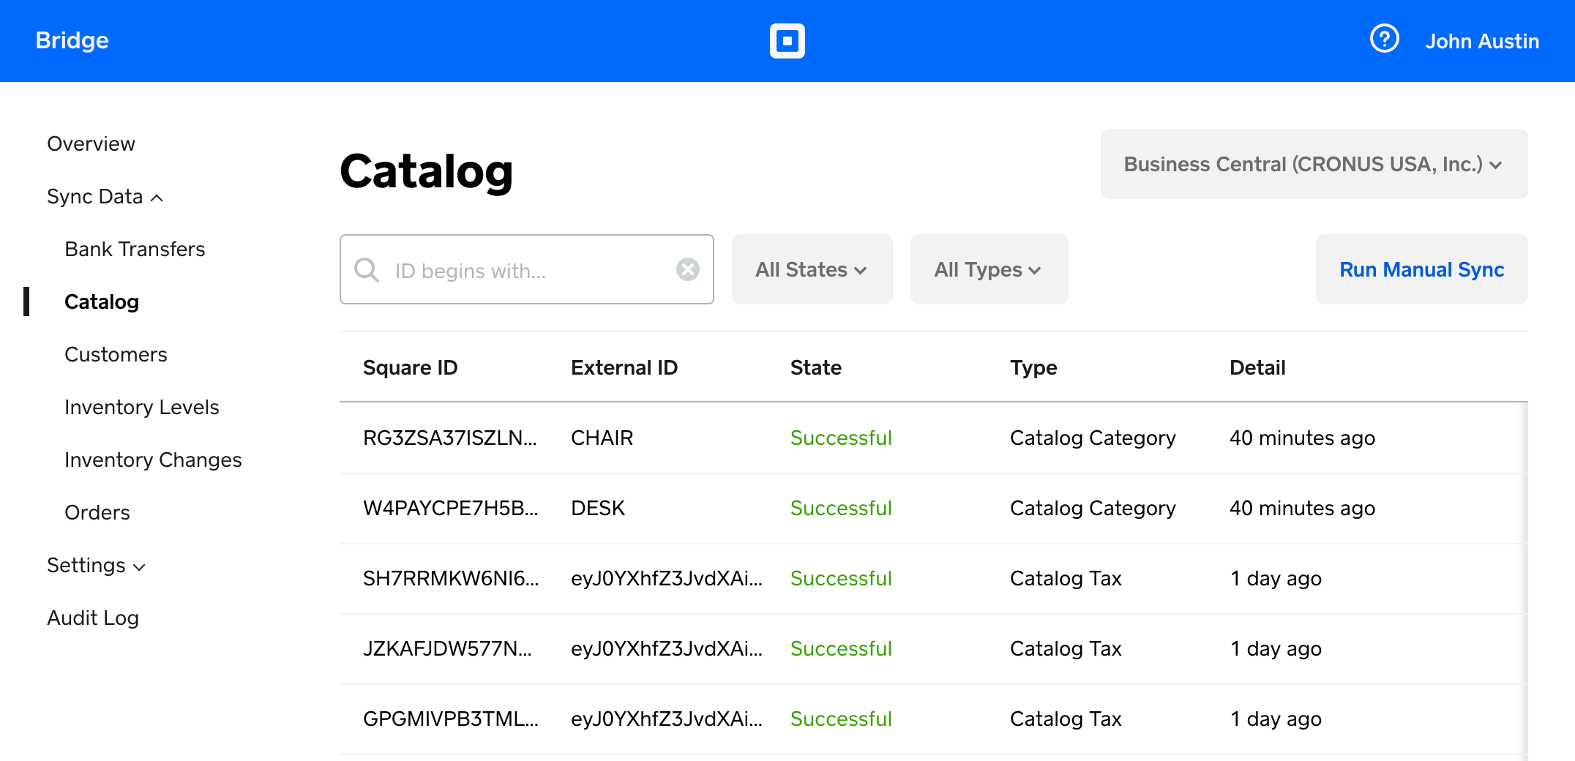This screenshot has width=1575, height=761.
Task: Click 40 minutes ago in CHAIR row
Action: (1303, 438)
